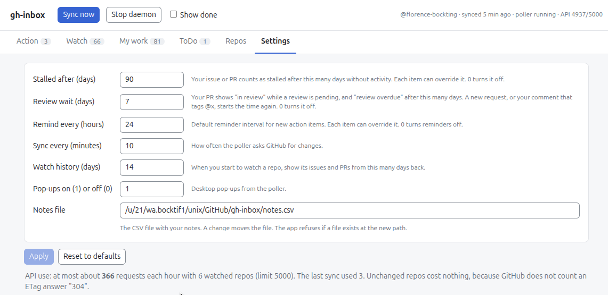Stop the daemon

pyautogui.click(x=133, y=15)
